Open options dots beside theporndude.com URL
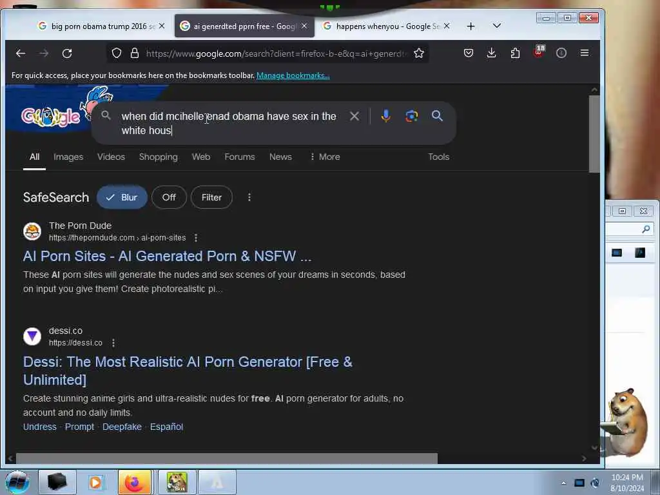Image resolution: width=660 pixels, height=495 pixels. pos(196,238)
